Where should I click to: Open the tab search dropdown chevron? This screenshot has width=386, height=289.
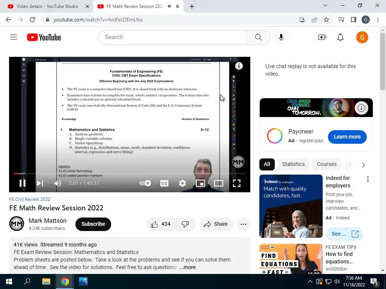tap(325, 5)
